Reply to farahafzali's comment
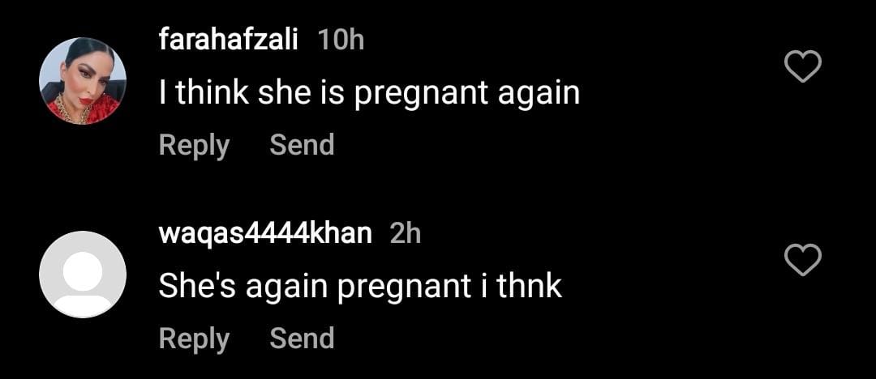The image size is (876, 379). [x=194, y=145]
